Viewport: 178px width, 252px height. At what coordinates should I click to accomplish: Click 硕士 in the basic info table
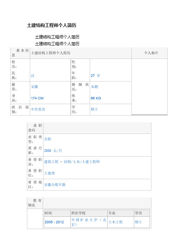tap(94, 109)
